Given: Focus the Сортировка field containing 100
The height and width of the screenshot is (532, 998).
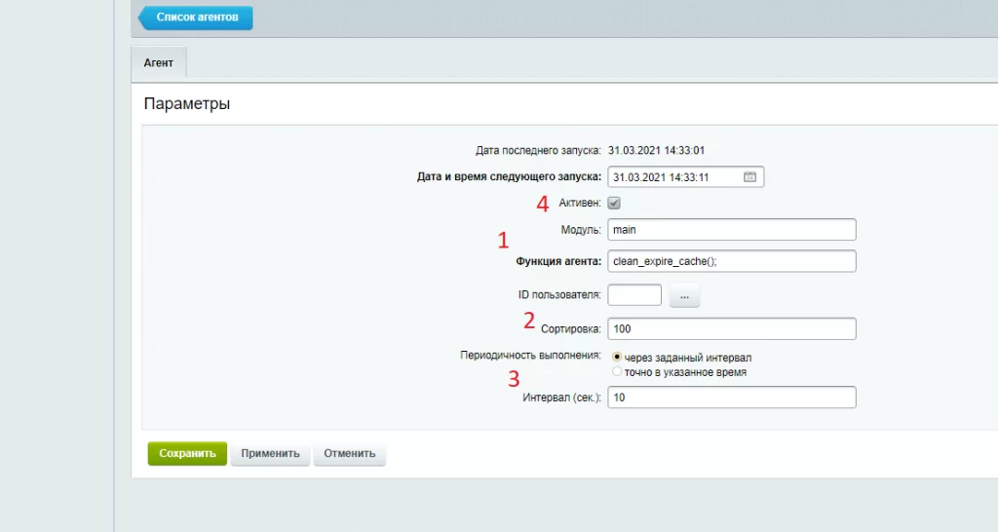Looking at the screenshot, I should [731, 329].
